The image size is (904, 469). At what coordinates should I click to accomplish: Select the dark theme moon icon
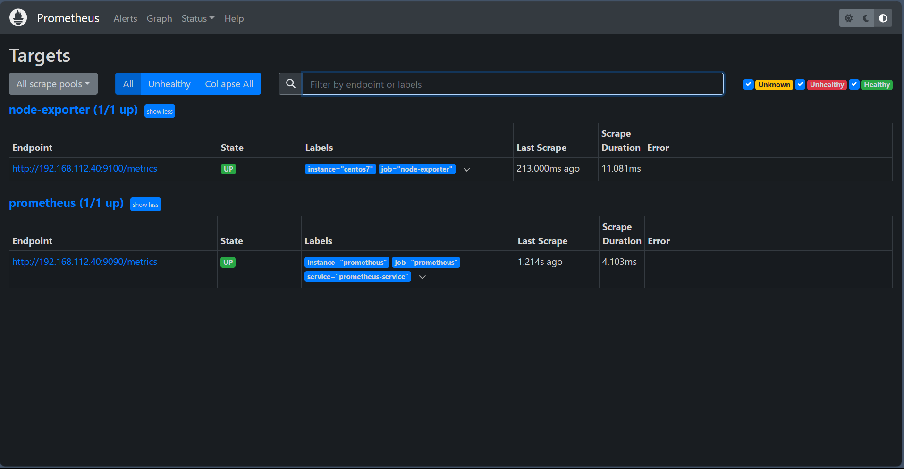(x=866, y=18)
